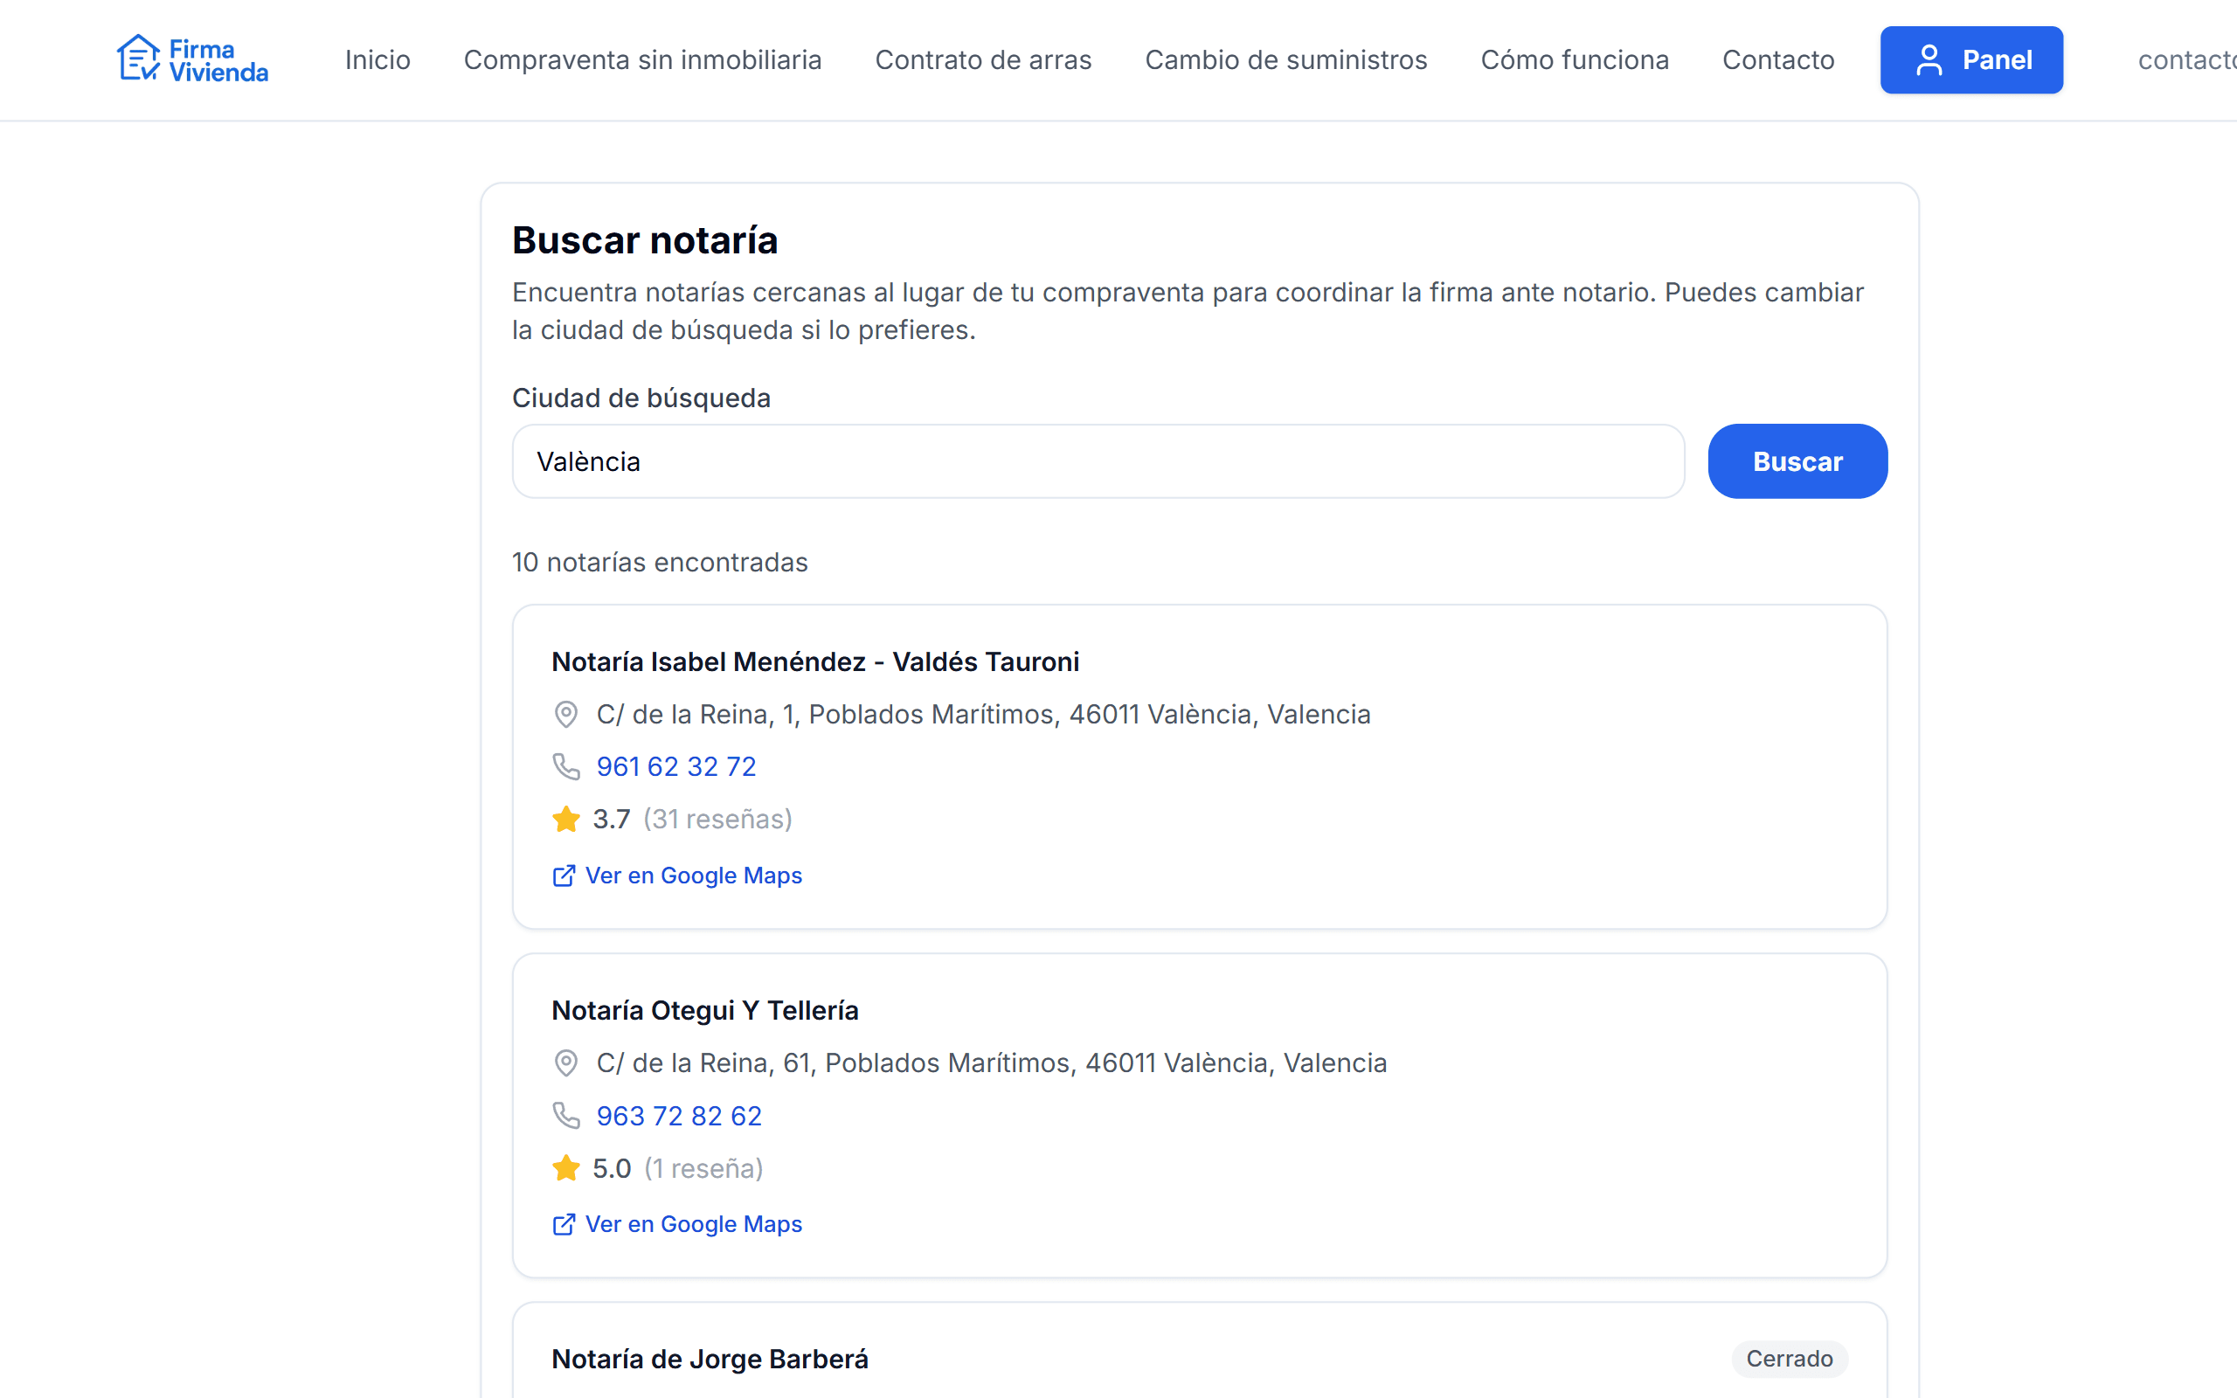Open the Contrato de arras page
The width and height of the screenshot is (2237, 1398).
(982, 59)
